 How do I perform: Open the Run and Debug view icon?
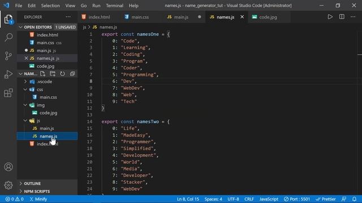pos(8,74)
